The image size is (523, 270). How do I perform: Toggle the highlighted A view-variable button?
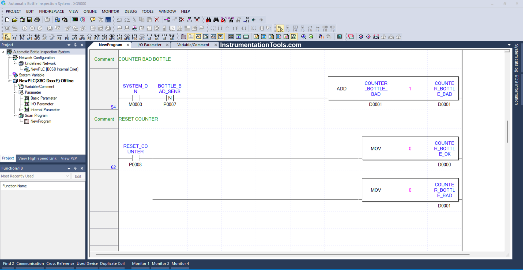point(294,37)
